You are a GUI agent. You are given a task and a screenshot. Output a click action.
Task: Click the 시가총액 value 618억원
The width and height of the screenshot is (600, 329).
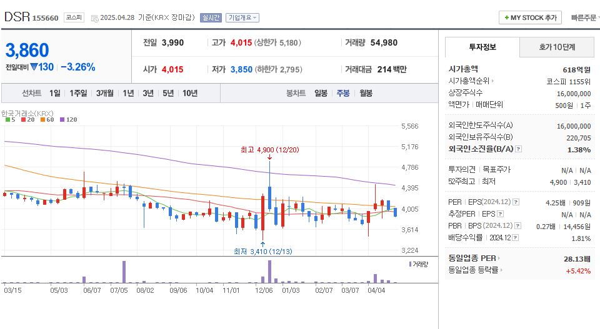tap(577, 69)
